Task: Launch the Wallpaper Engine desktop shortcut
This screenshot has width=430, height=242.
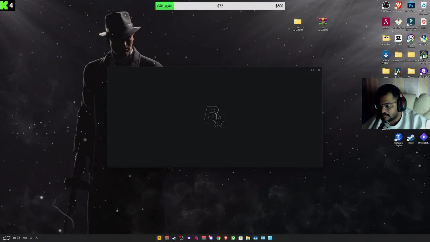Action: pos(398,139)
